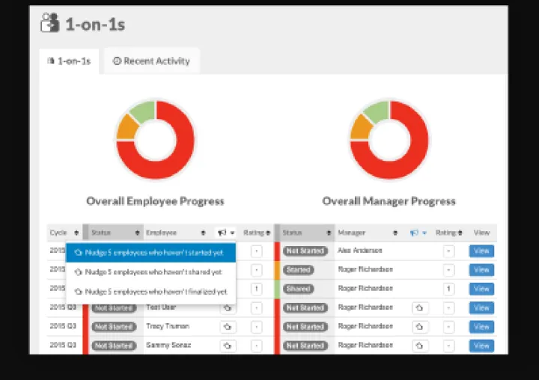Click Roger Richardson in the Shared row
The height and width of the screenshot is (380, 539).
pos(365,288)
